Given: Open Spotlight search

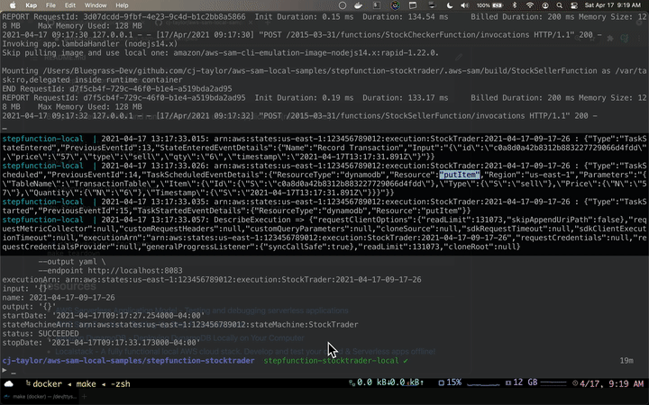Looking at the screenshot, I should [559, 5].
